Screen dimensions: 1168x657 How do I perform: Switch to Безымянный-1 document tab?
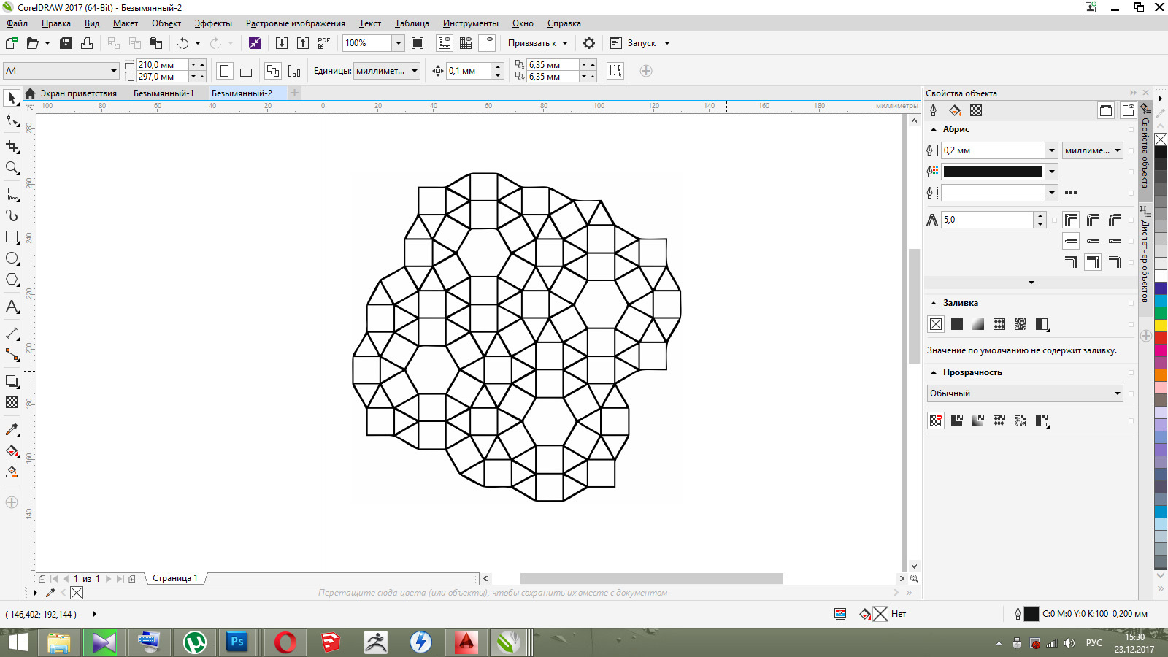pyautogui.click(x=164, y=93)
